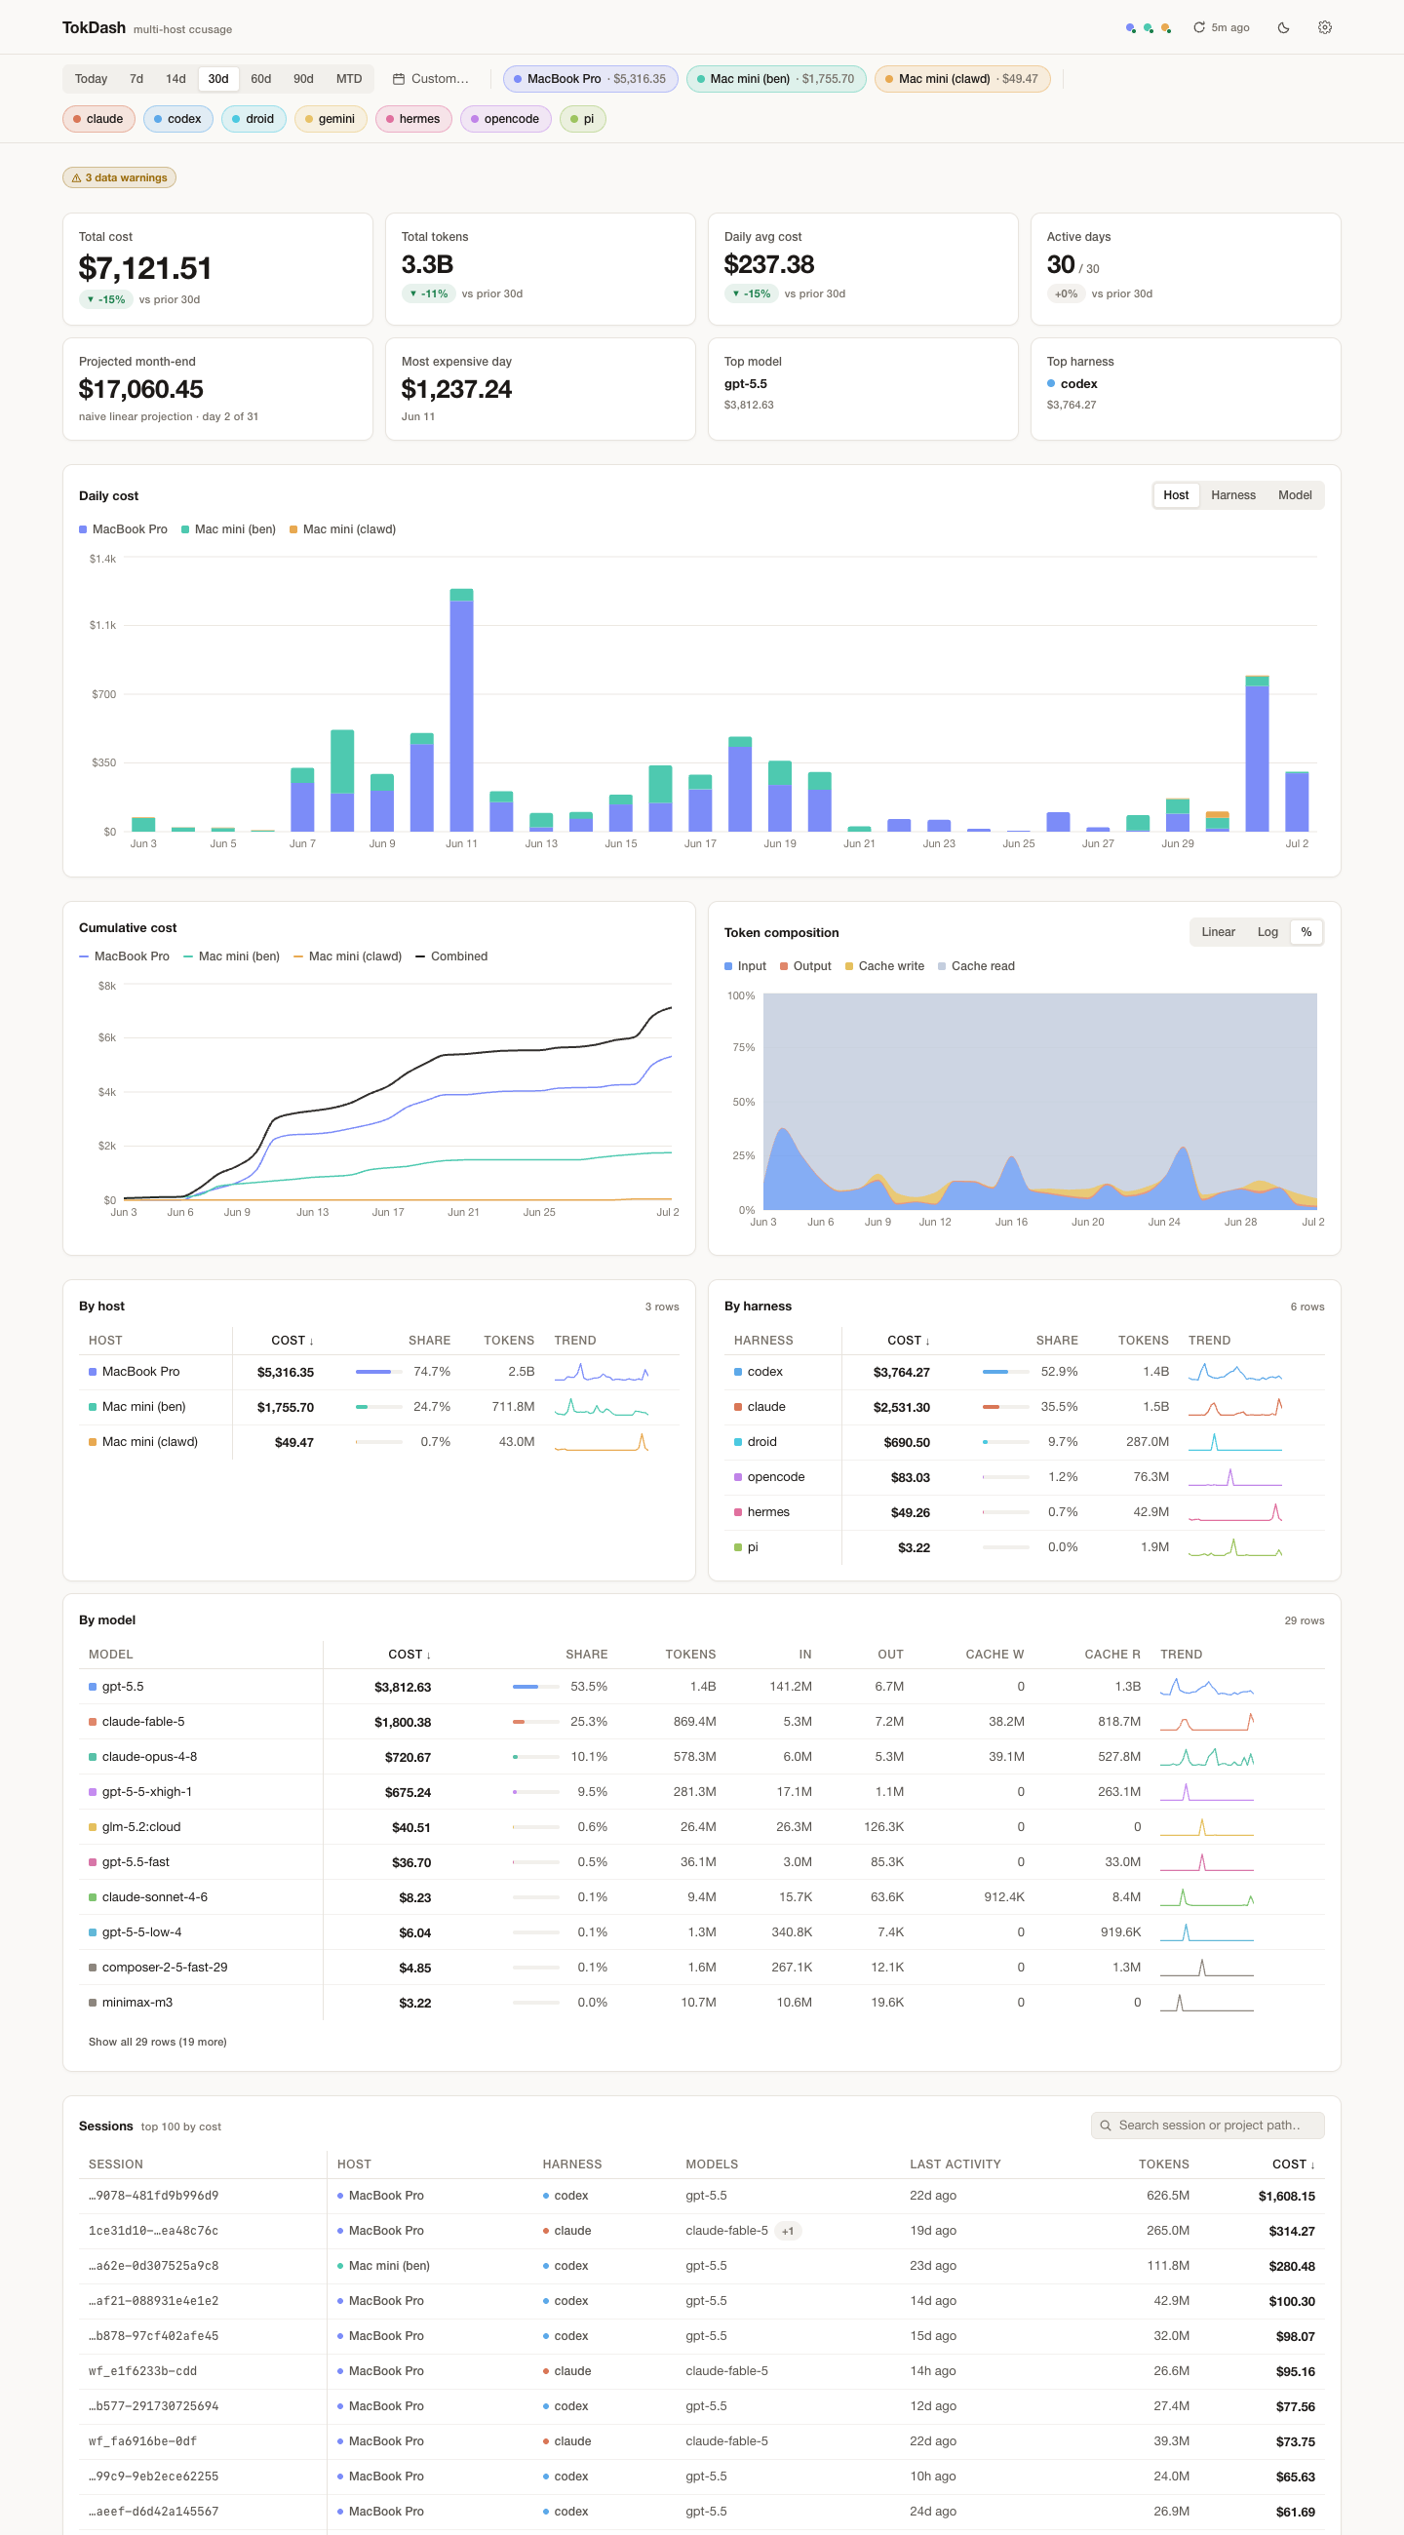Toggle the droid harness filter
The image size is (1404, 2535).
pyautogui.click(x=253, y=119)
